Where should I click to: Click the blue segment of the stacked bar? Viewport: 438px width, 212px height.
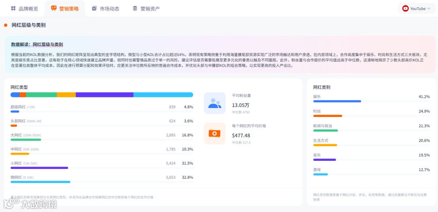(15, 95)
